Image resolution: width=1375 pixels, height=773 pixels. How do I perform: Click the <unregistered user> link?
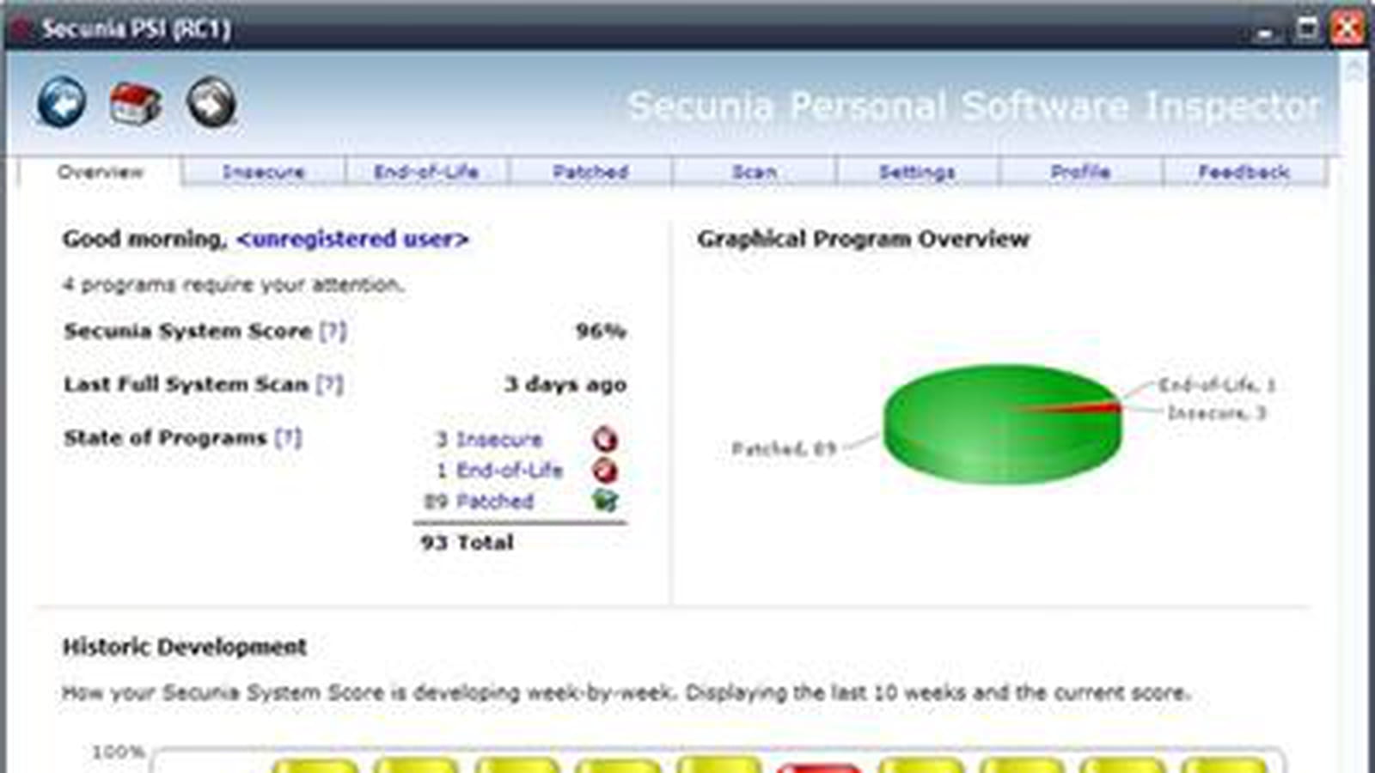[352, 239]
